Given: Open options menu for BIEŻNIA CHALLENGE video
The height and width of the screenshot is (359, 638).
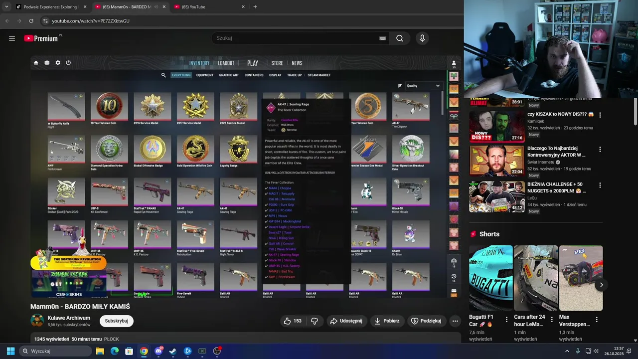Looking at the screenshot, I should pyautogui.click(x=600, y=184).
